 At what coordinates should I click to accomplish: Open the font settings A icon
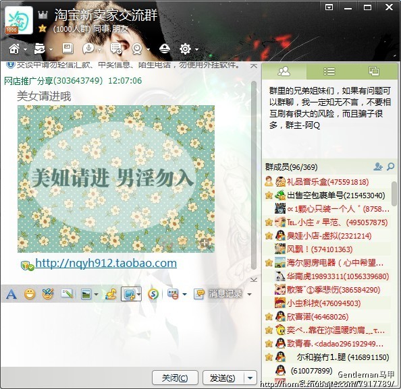coord(11,294)
